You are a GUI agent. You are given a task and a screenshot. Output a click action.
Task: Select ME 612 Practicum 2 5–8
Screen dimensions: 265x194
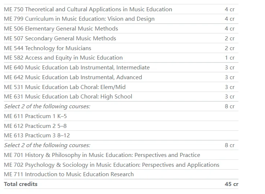(x=35, y=126)
